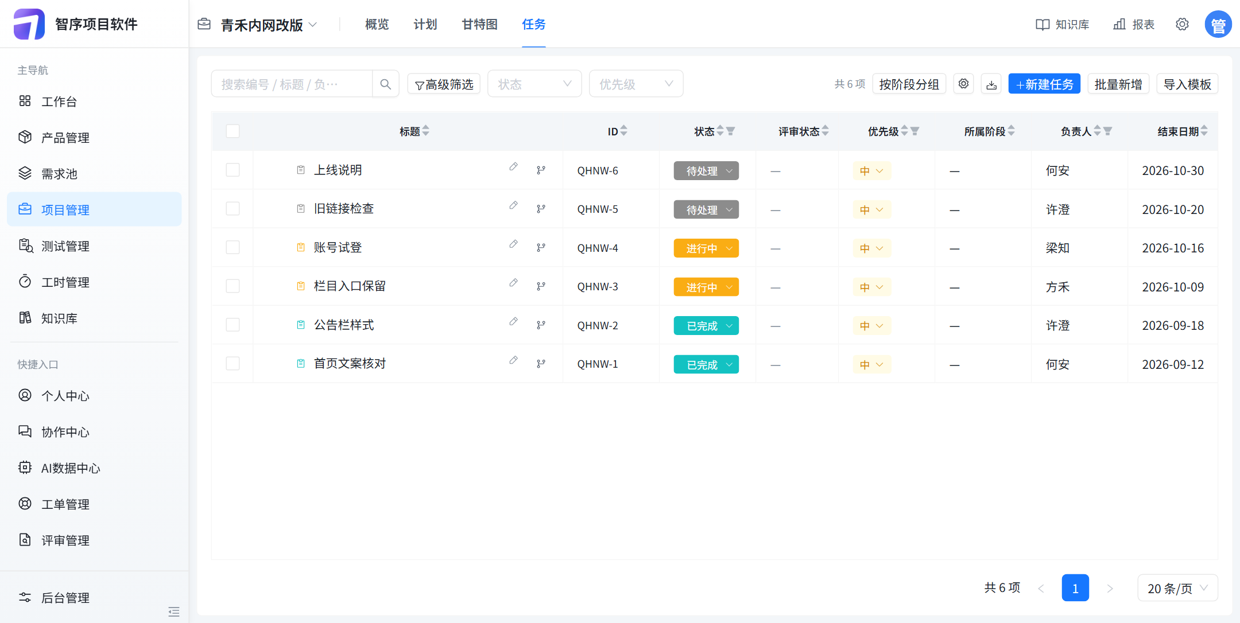Open the 优先级 filter dropdown
Viewport: 1240px width, 623px height.
click(636, 84)
